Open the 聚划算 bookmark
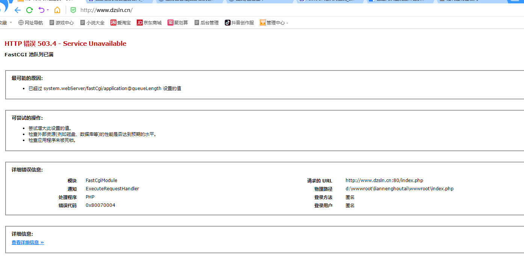This screenshot has height=280, width=524. coord(178,23)
